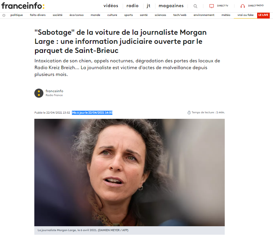Open the tech/web section
This screenshot has width=273, height=235.
pos(180,15)
